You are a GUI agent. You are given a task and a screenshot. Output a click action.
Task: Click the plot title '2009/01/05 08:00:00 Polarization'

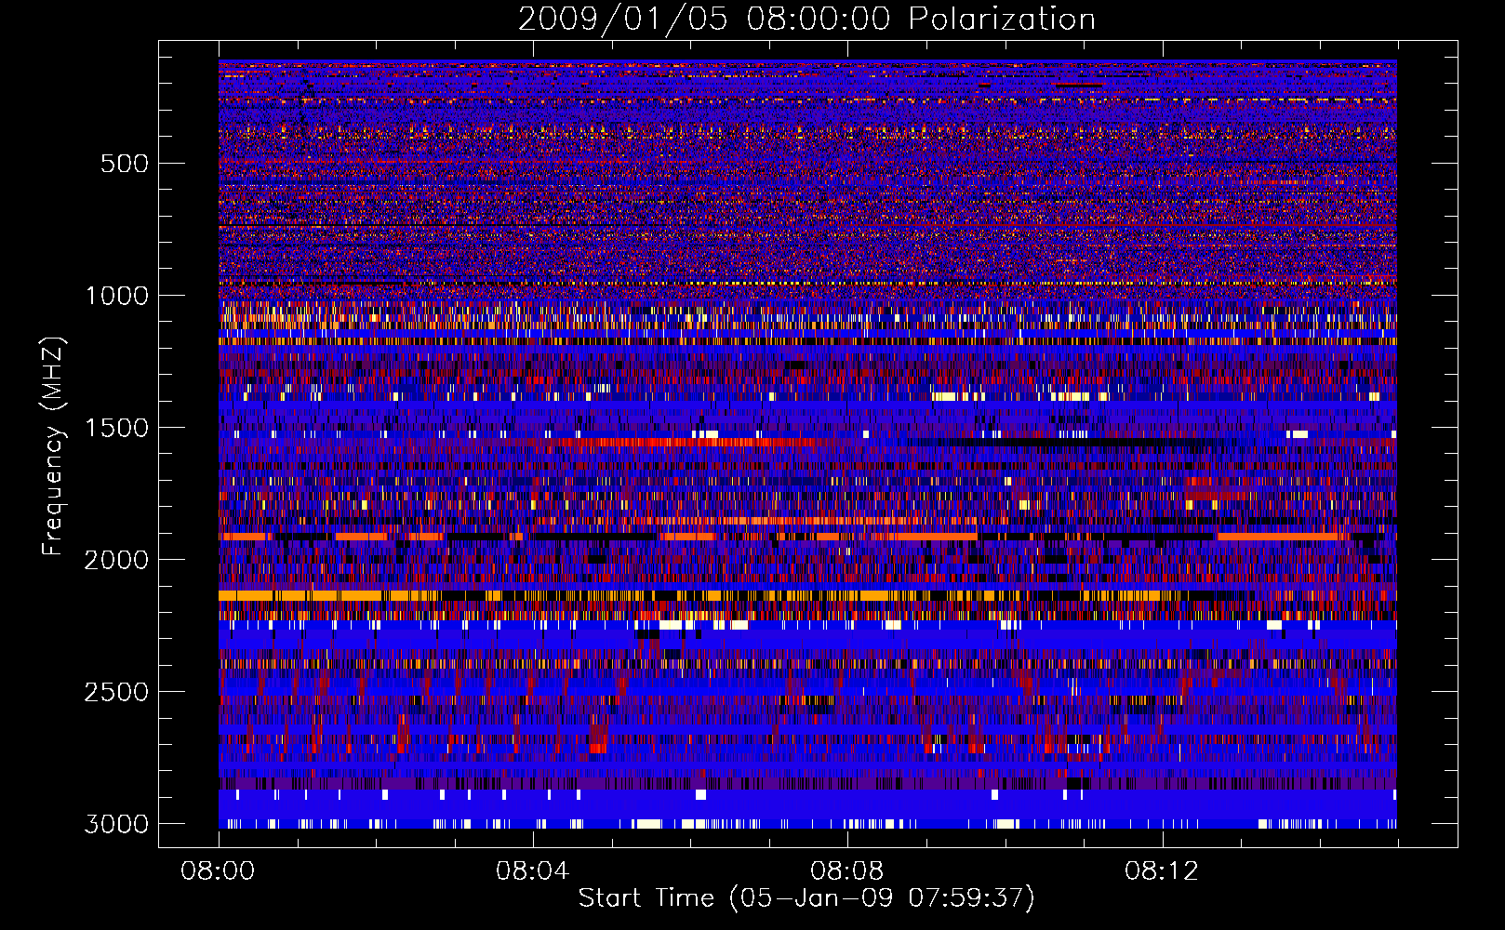(x=806, y=19)
